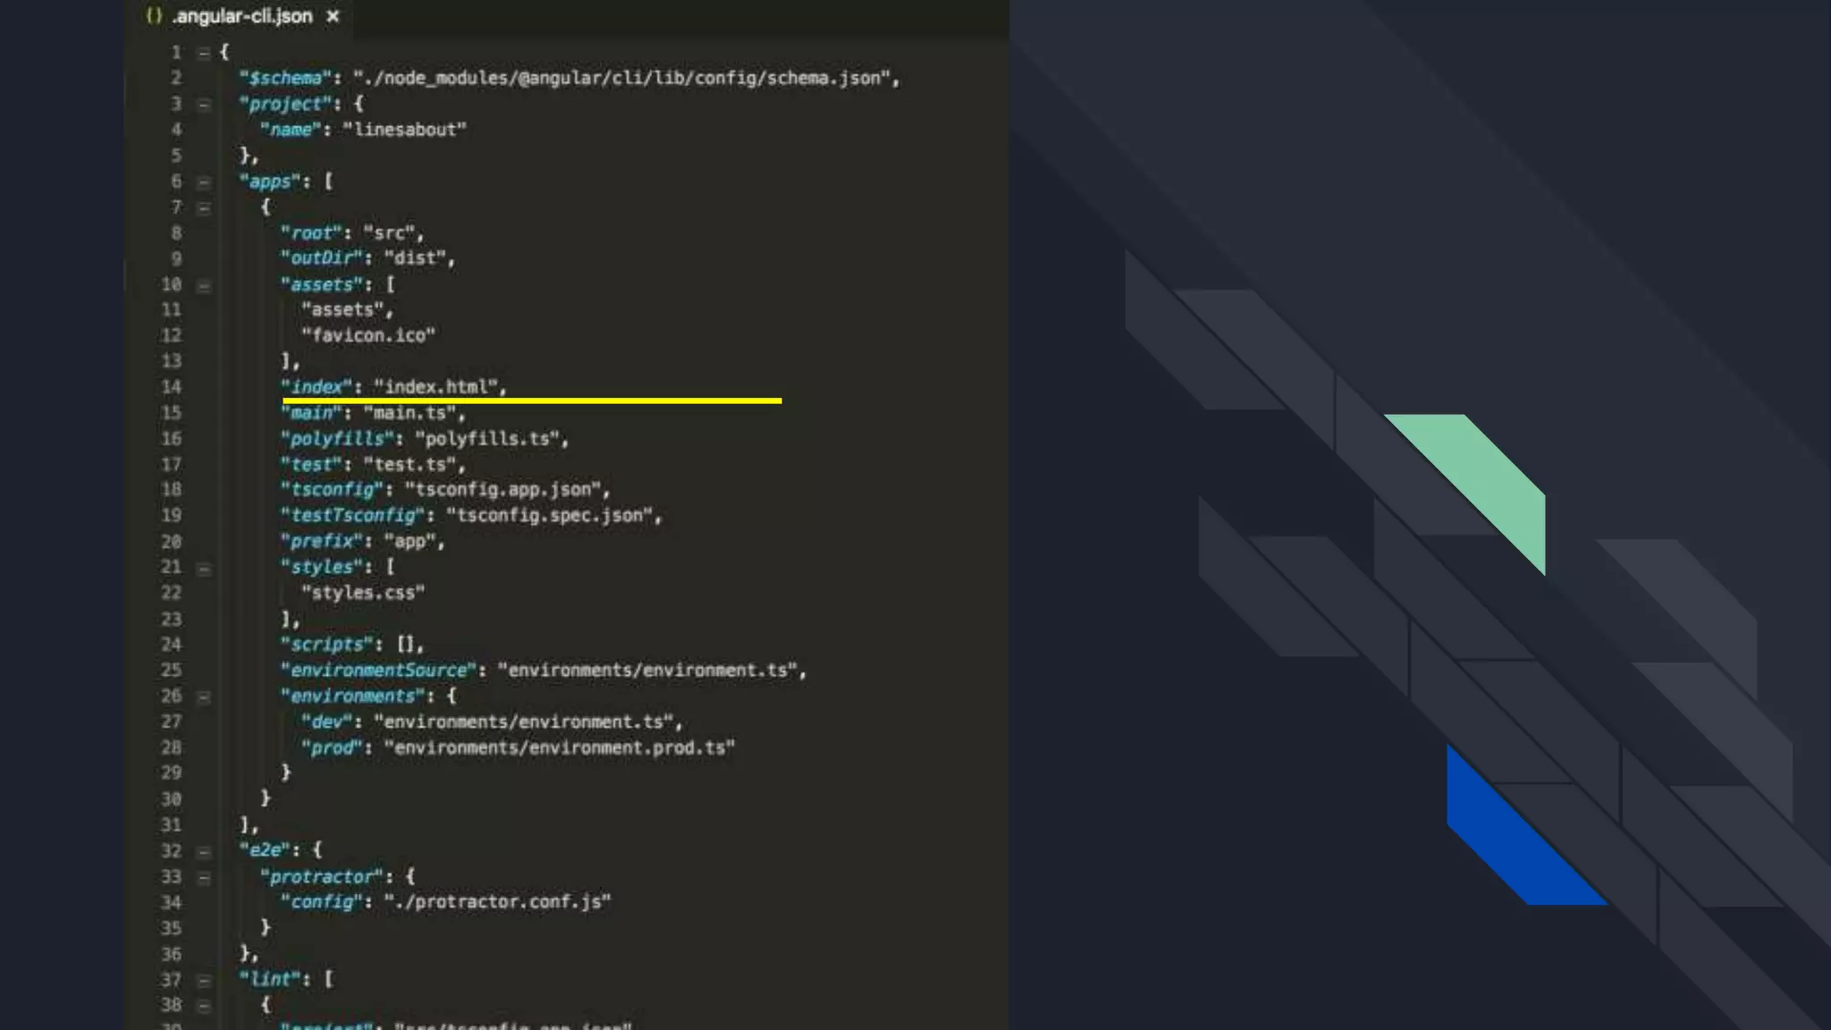This screenshot has width=1831, height=1030.
Task: Close the .angular-cli.json editor tab
Action: click(x=333, y=16)
